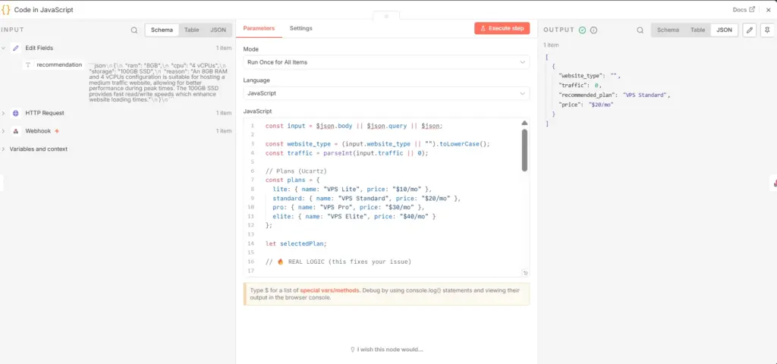777x364 pixels.
Task: Click the '1 item' output count label
Action: pyautogui.click(x=551, y=45)
